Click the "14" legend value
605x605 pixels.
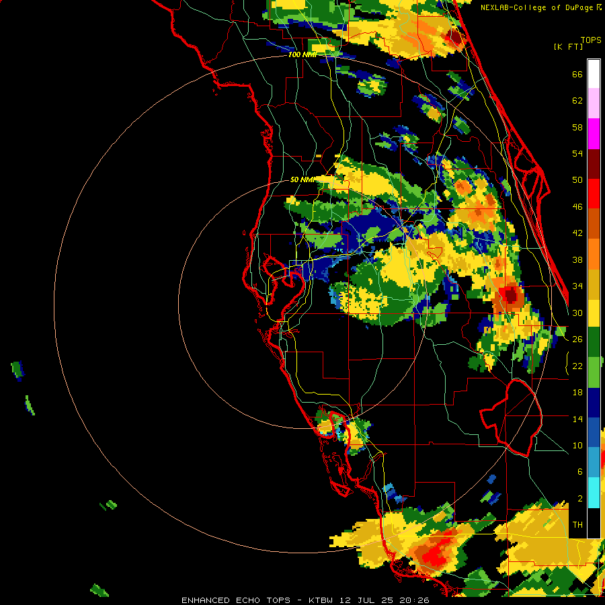tap(577, 419)
